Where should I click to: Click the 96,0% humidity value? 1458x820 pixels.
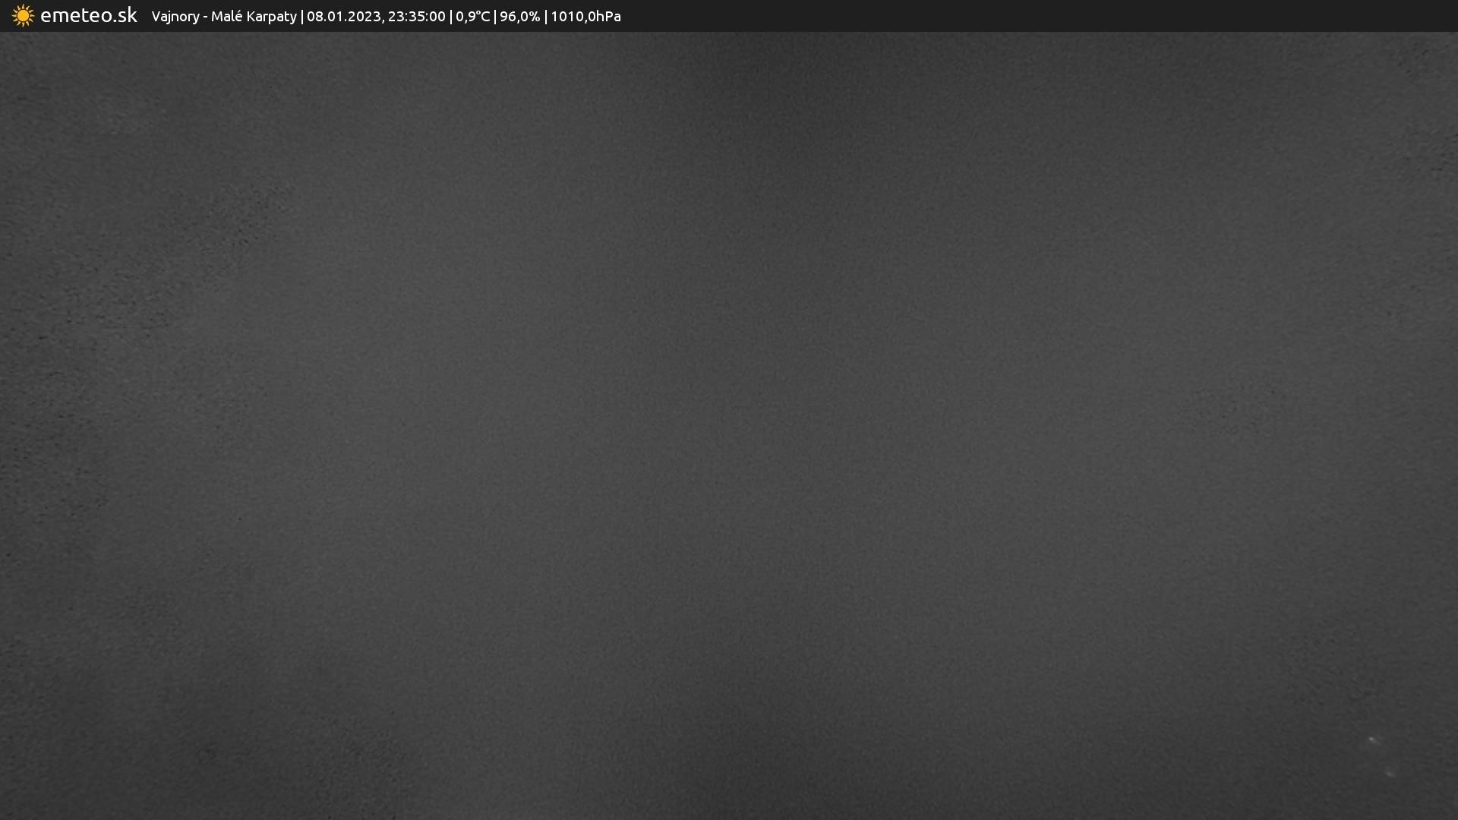[519, 17]
